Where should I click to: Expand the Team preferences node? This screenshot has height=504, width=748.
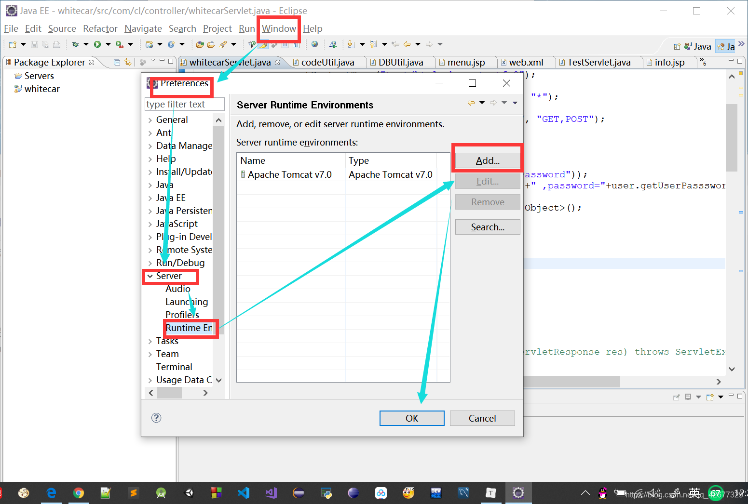click(x=150, y=354)
